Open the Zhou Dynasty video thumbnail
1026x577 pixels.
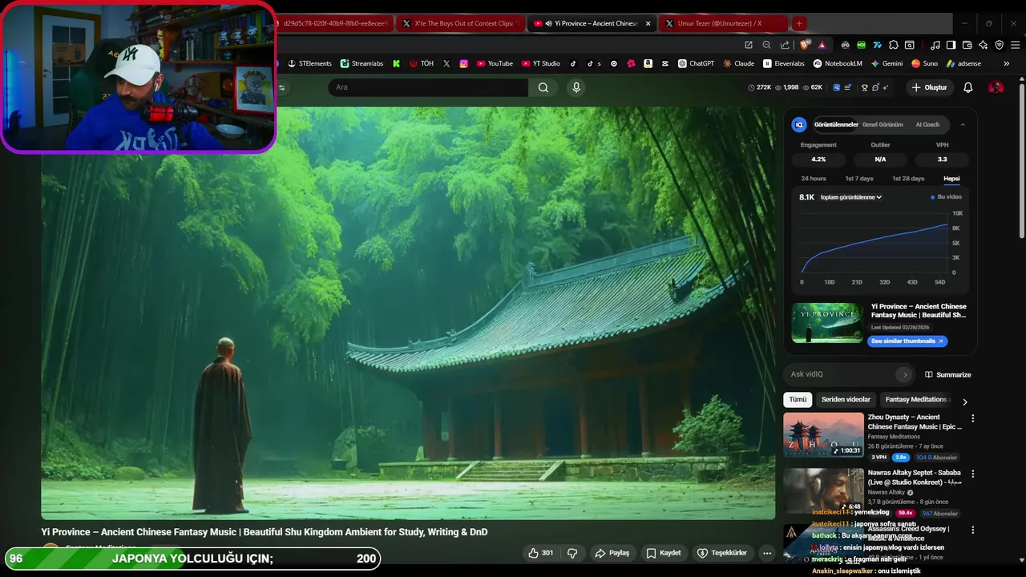(823, 435)
